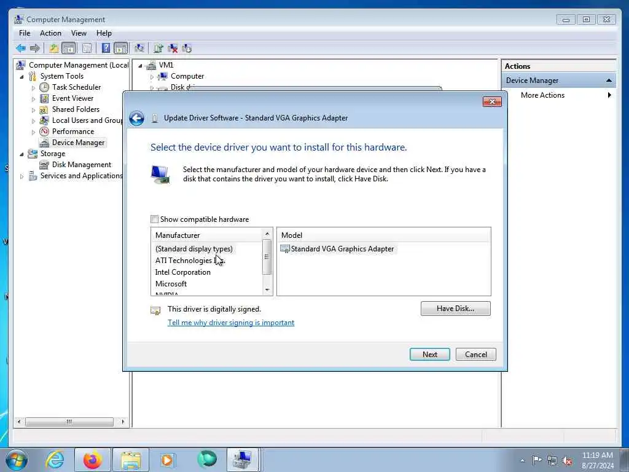Viewport: 629px width, 472px height.
Task: Click the Computer Management taskbar button
Action: pos(243,460)
